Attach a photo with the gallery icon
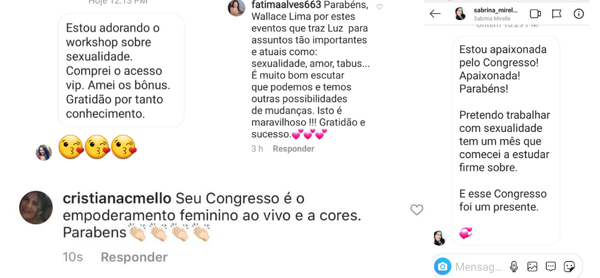 pyautogui.click(x=532, y=266)
